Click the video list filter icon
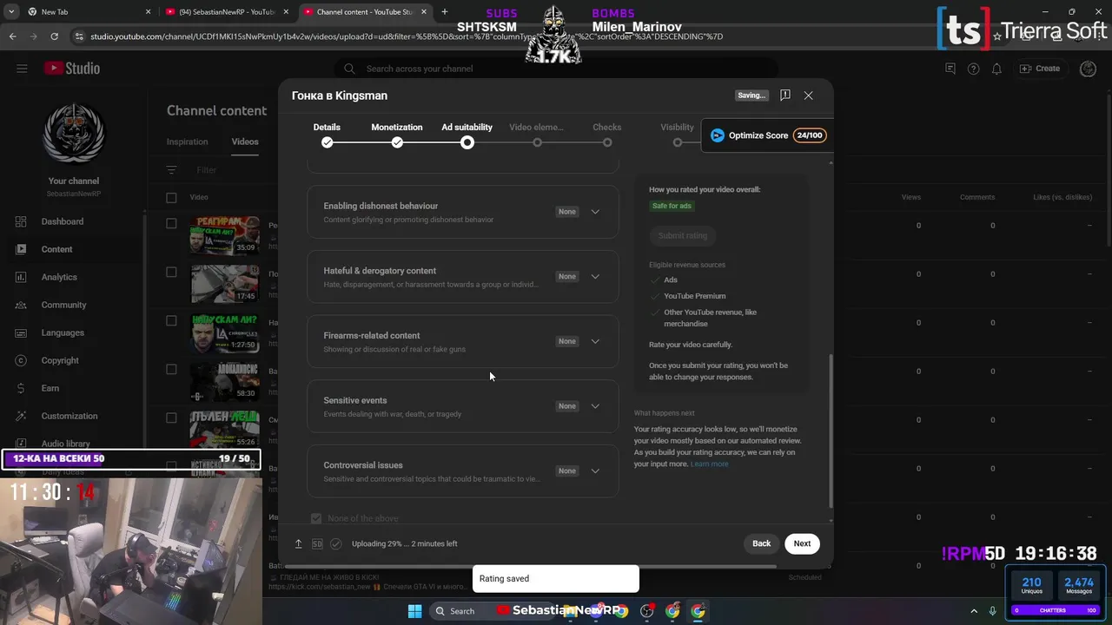This screenshot has height=625, width=1112. tap(171, 170)
